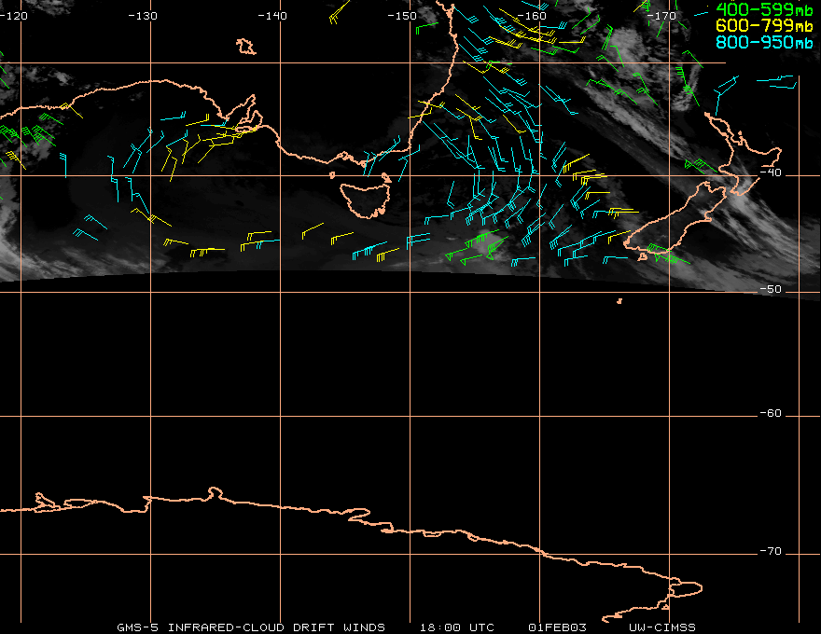Click the -130 longitude label

coord(143,16)
